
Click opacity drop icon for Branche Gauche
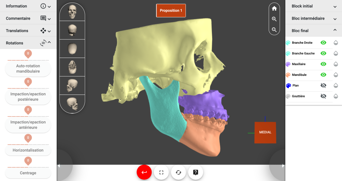click(x=336, y=53)
